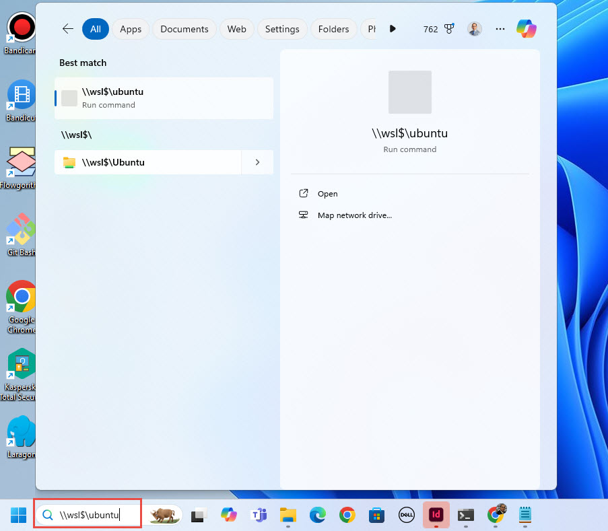Open Chrome profile shortcut on the taskbar

click(x=496, y=514)
